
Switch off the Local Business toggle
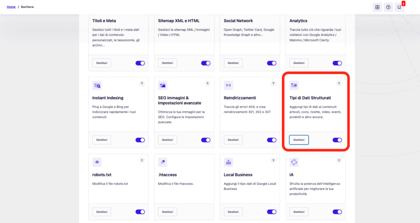(272, 212)
